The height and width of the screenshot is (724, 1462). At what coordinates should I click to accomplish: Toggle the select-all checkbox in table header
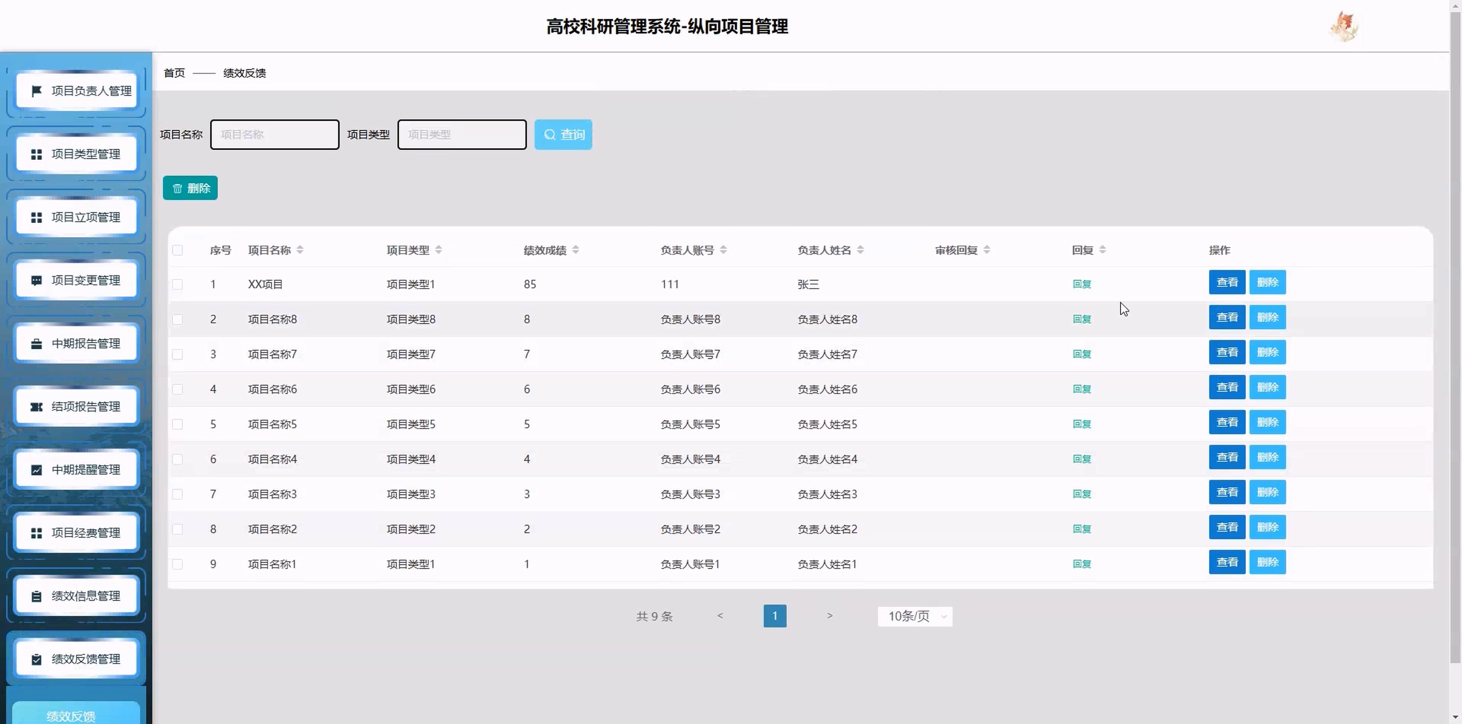tap(177, 250)
